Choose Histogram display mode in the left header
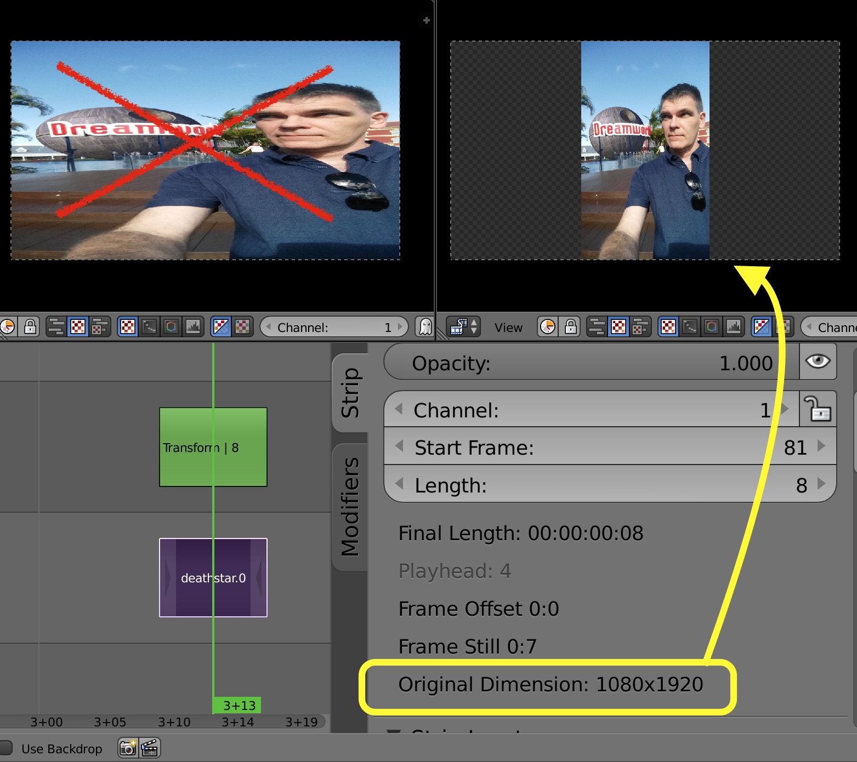 [x=193, y=327]
